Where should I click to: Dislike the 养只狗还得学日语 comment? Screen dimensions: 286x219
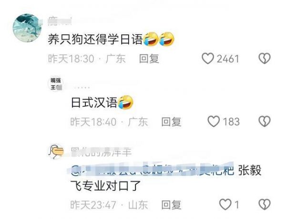click(265, 59)
